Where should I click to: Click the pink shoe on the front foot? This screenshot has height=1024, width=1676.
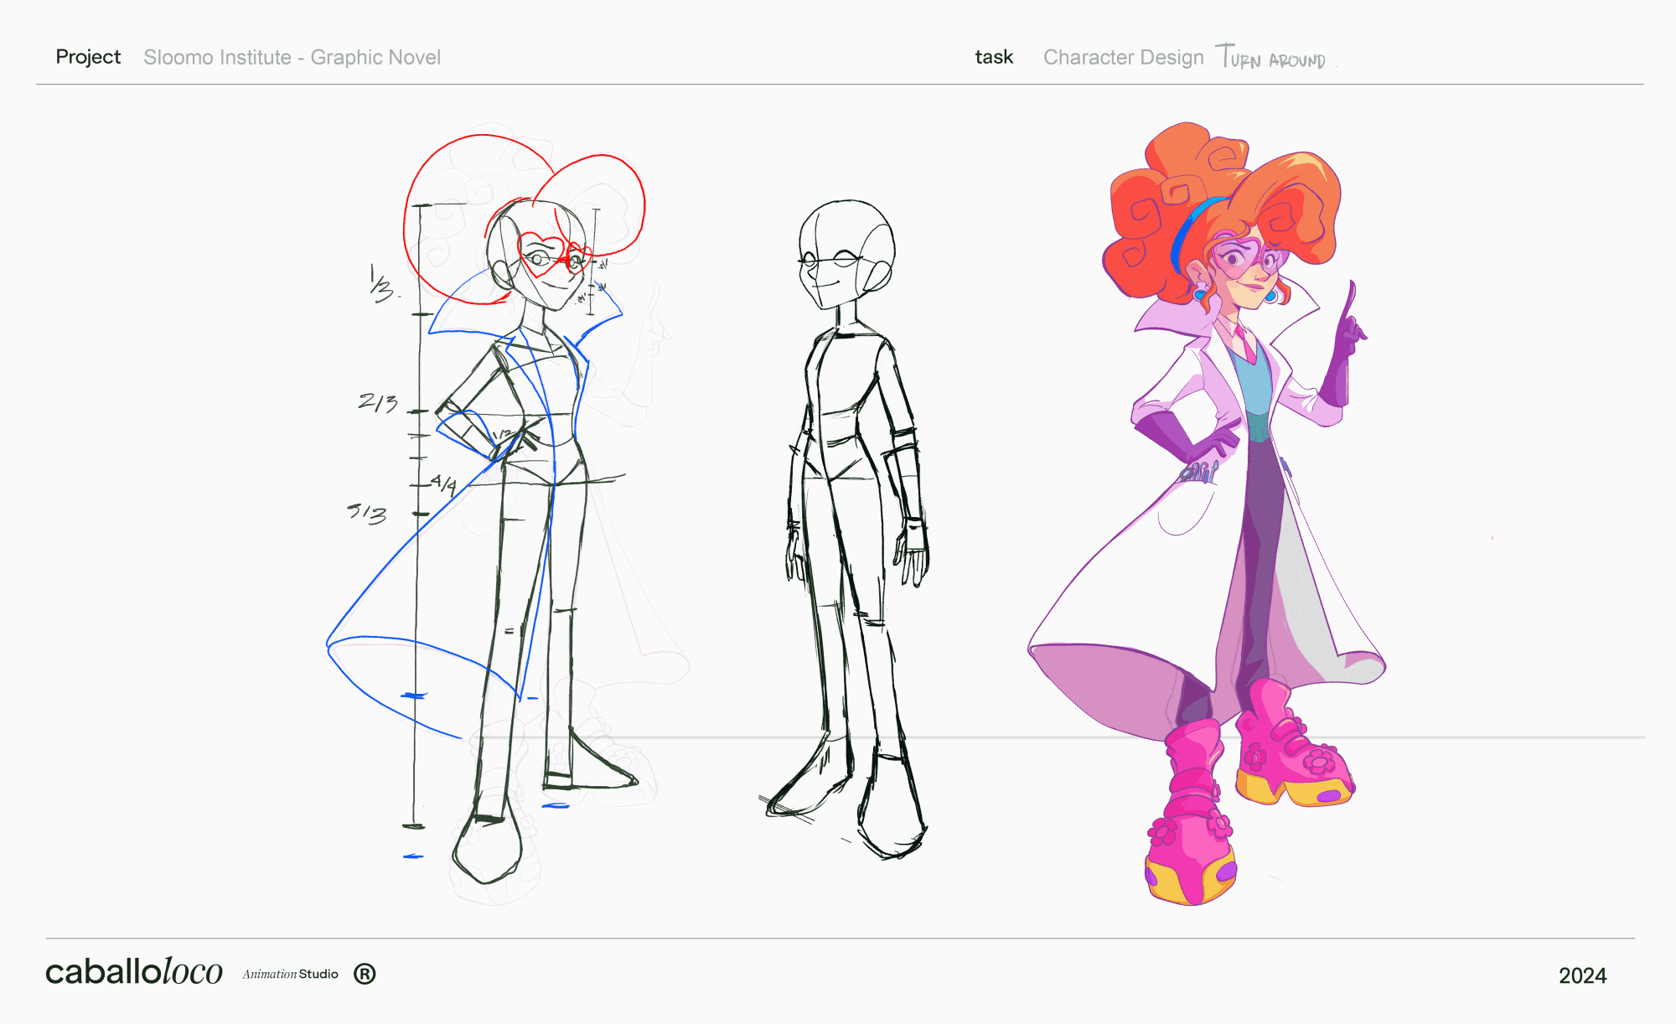tap(1190, 813)
